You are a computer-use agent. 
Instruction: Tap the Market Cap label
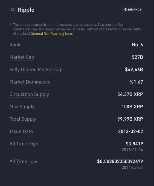[x=22, y=57]
